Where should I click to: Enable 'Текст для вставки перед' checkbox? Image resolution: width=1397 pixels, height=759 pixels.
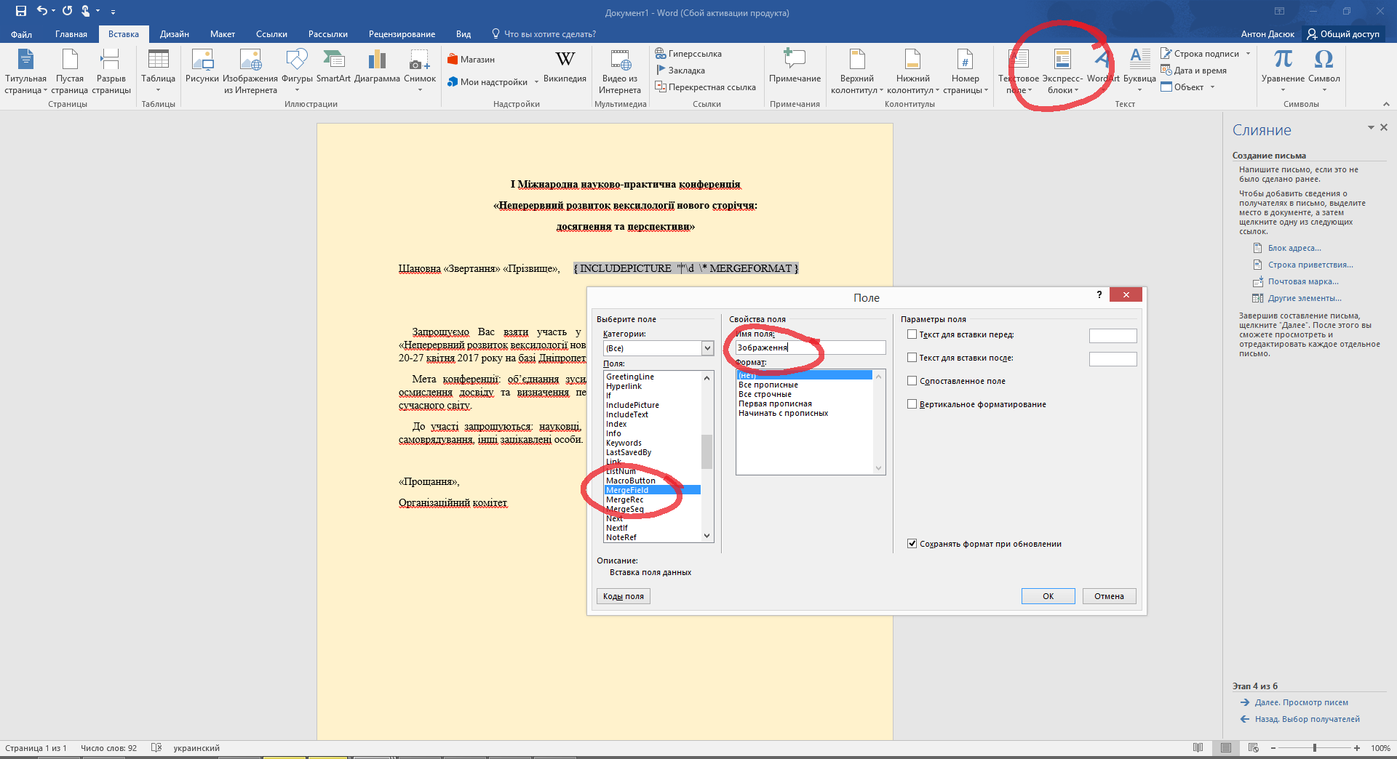click(x=912, y=334)
